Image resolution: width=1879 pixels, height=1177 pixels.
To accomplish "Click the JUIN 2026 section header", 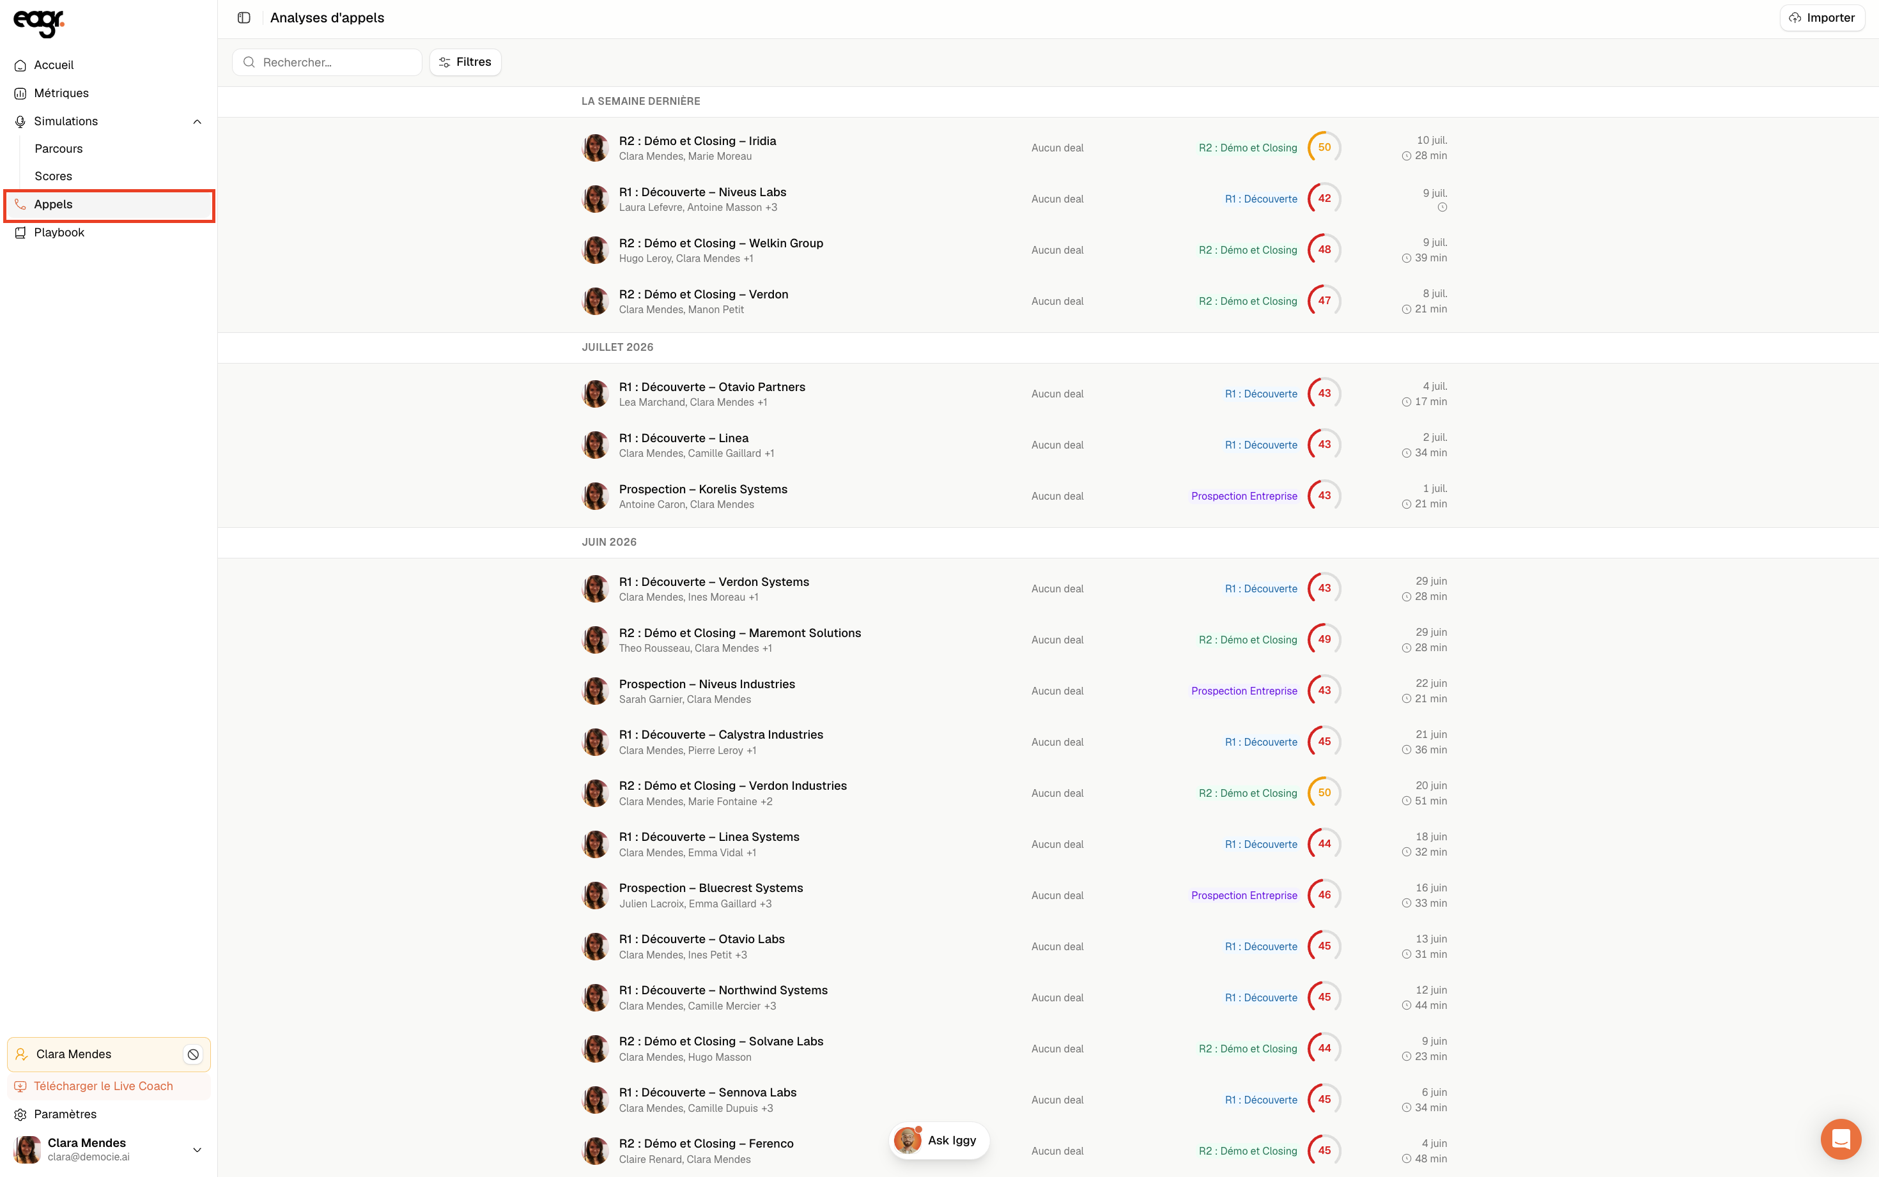I will [608, 542].
